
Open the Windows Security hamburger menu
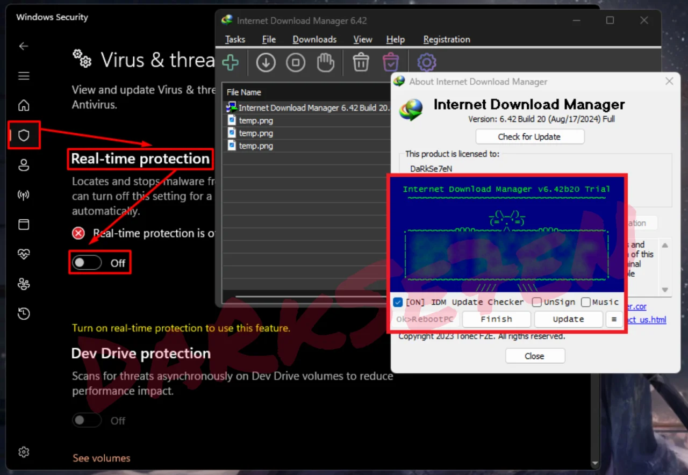click(x=24, y=76)
